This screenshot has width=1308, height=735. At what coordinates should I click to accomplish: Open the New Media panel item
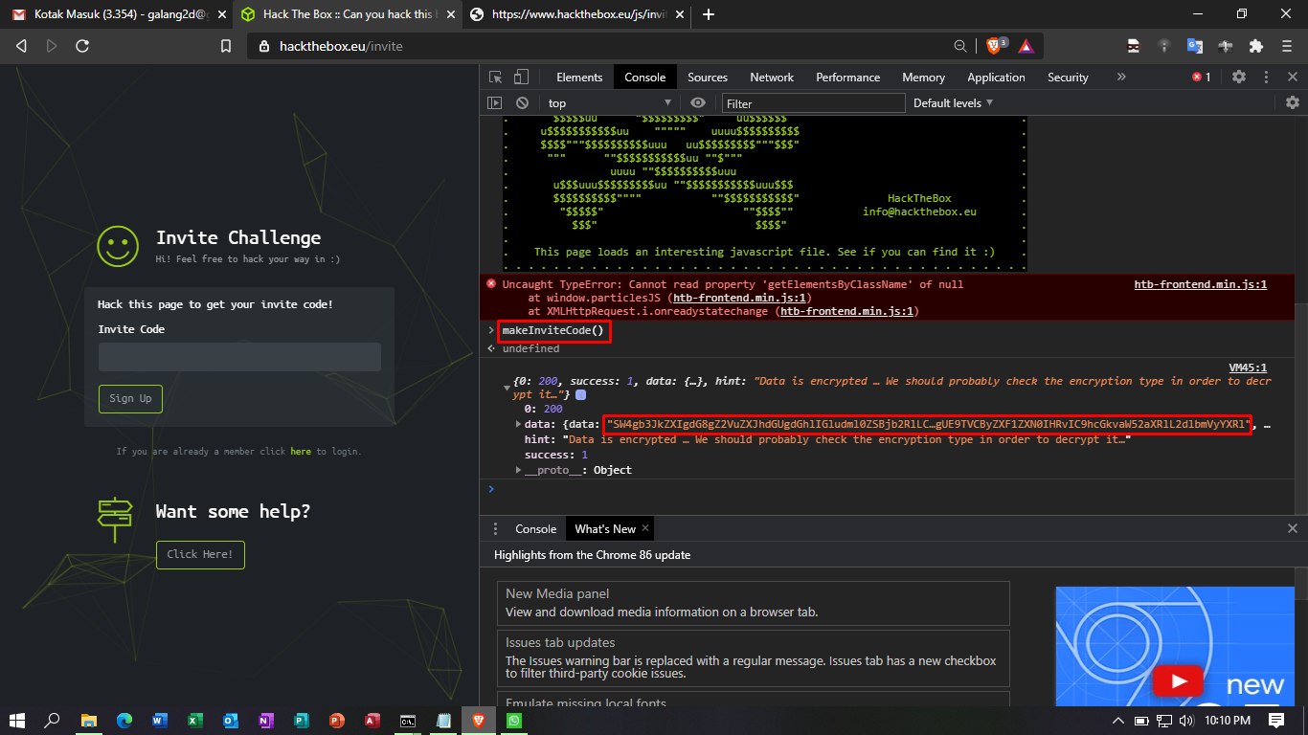point(753,603)
